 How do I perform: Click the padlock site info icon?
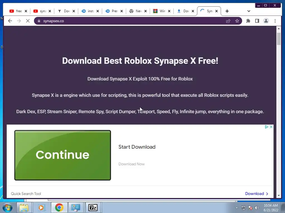pos(39,21)
